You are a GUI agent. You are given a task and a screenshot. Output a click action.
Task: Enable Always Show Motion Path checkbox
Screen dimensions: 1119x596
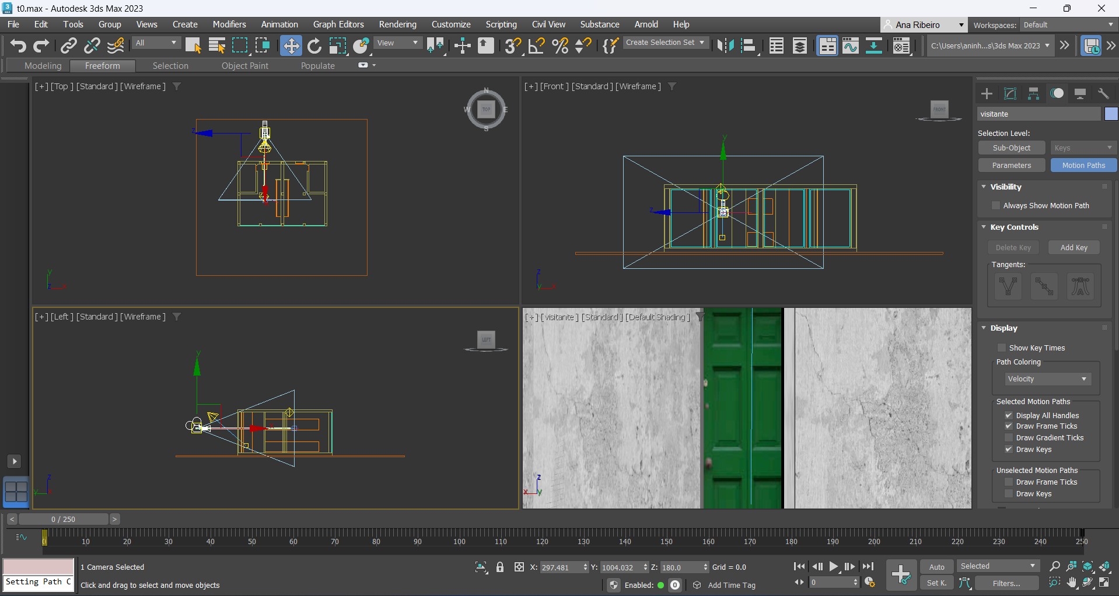click(996, 206)
